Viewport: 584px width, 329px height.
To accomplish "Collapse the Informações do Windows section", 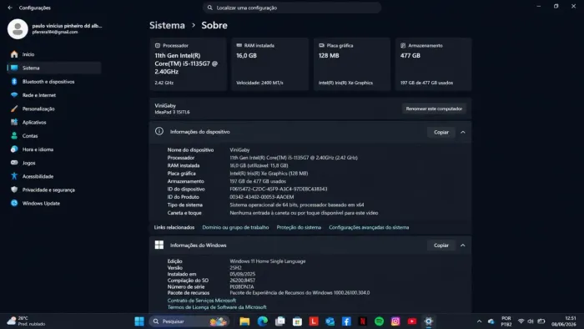I will 463,245.
